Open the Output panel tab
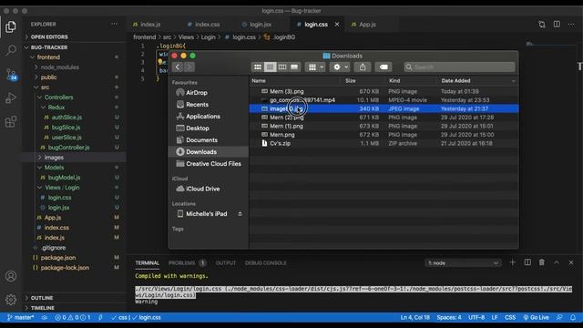Viewport: 583px width, 328px height. click(x=226, y=263)
